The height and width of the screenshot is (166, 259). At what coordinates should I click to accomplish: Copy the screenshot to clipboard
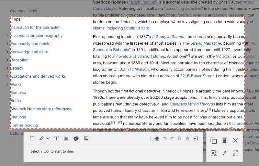(214, 141)
